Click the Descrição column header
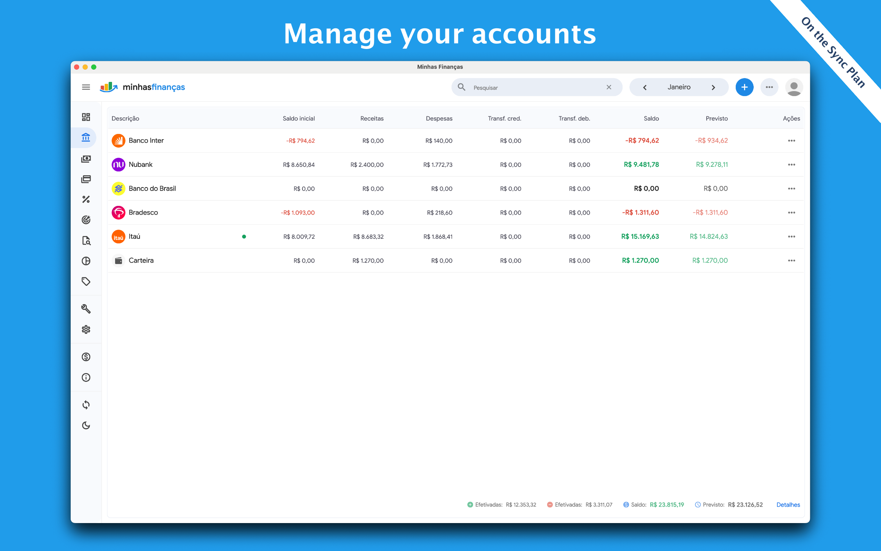The width and height of the screenshot is (881, 551). pyautogui.click(x=125, y=119)
